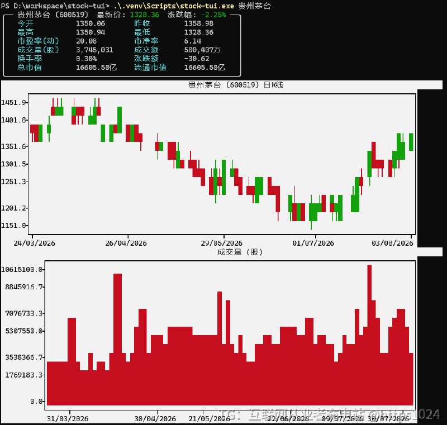Click the 26/04/2026 date on K-line axis
Image resolution: width=447 pixels, height=425 pixels.
(x=126, y=243)
